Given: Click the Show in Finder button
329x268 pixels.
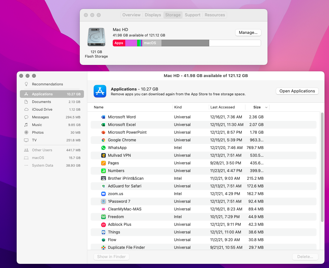Looking at the screenshot, I should 111,257.
